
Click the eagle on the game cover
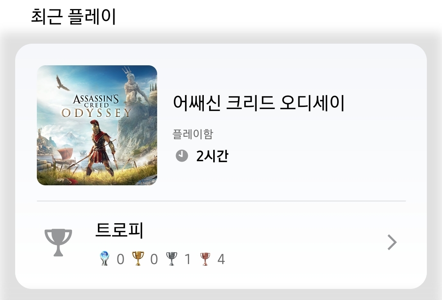(x=62, y=83)
